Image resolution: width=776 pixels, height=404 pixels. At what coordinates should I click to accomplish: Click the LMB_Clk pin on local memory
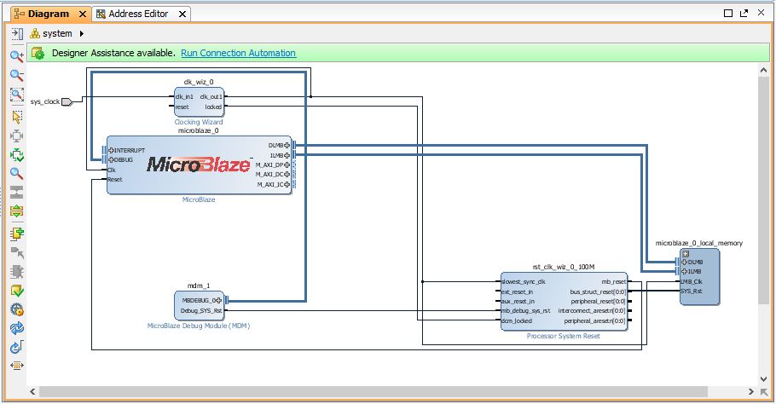pos(692,281)
